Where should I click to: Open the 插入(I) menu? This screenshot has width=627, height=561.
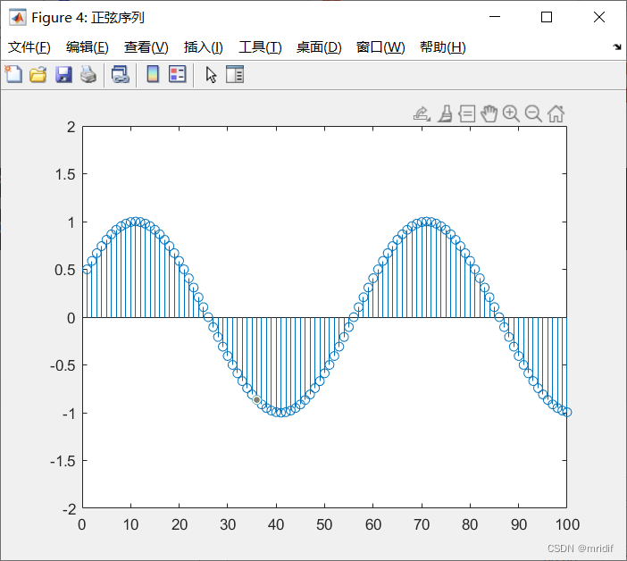[203, 47]
